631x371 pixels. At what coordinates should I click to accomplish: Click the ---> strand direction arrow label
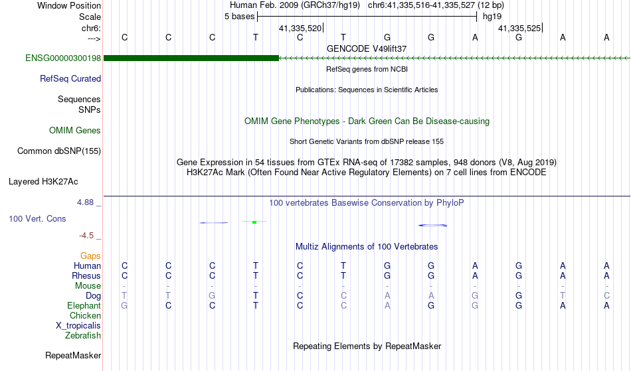94,38
